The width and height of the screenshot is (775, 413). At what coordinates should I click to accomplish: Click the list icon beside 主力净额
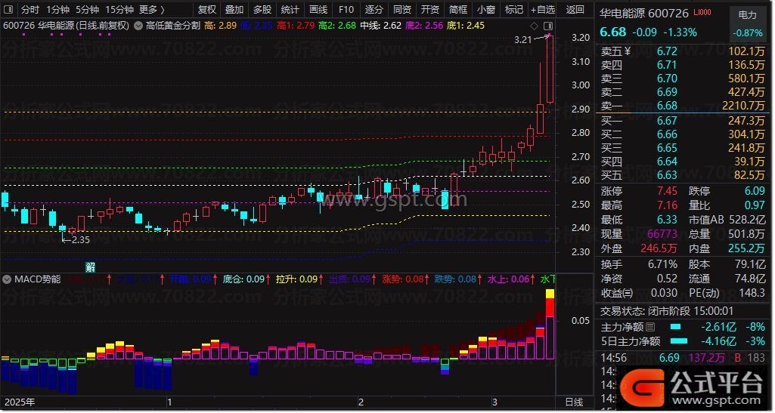click(649, 327)
